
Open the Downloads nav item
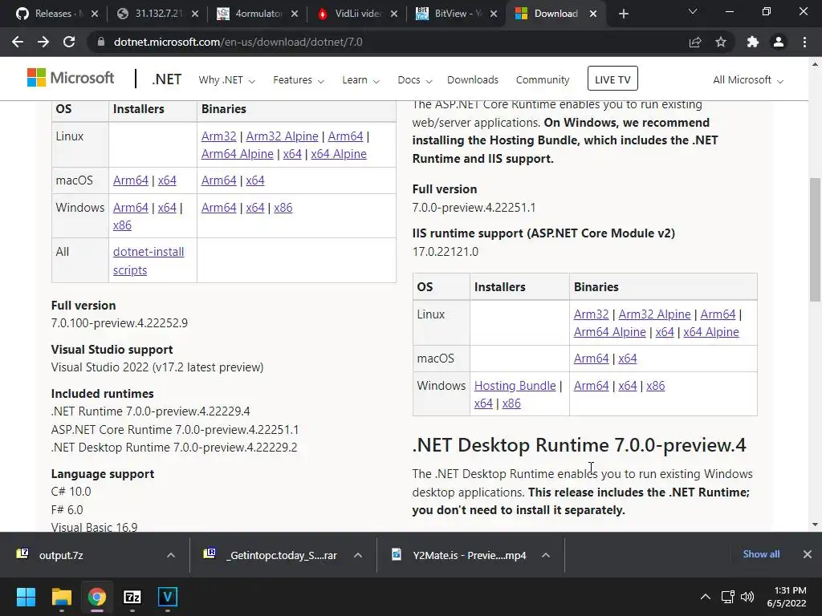(x=473, y=80)
